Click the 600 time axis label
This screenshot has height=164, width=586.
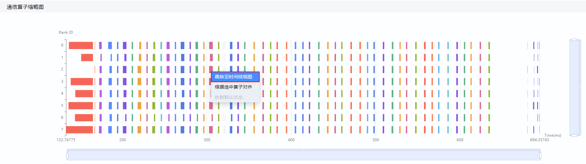[460, 140]
